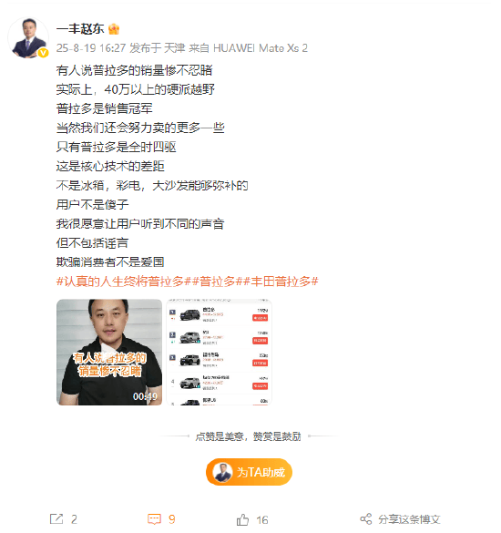Screen dimensions: 501x533
Task: Click the crown badge next to username
Action: tap(114, 29)
